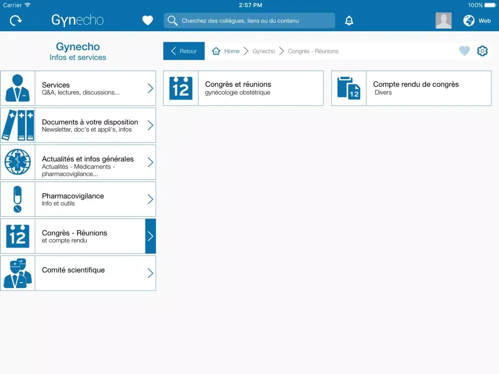The image size is (499, 374).
Task: Navigate to Gynecho breadcrumb link
Action: click(x=264, y=51)
